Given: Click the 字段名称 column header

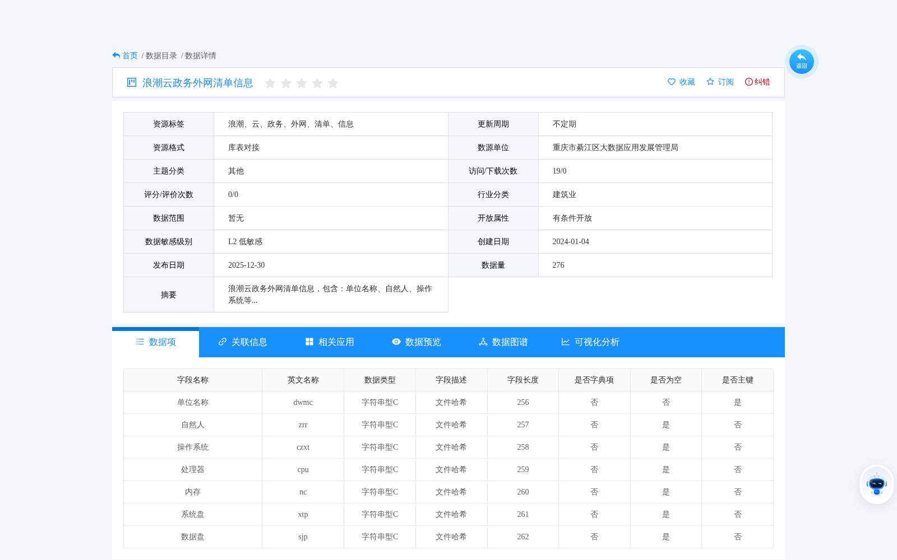Looking at the screenshot, I should point(193,380).
